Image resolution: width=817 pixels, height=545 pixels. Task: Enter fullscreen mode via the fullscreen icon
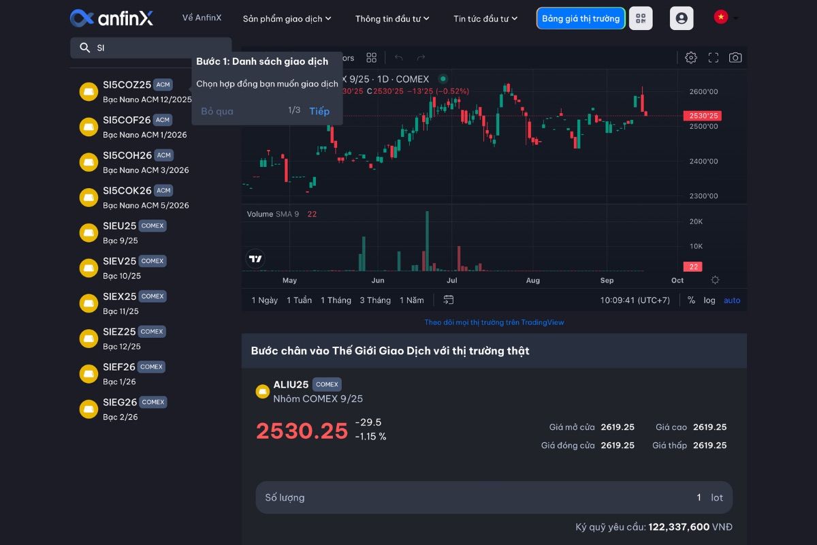[713, 58]
